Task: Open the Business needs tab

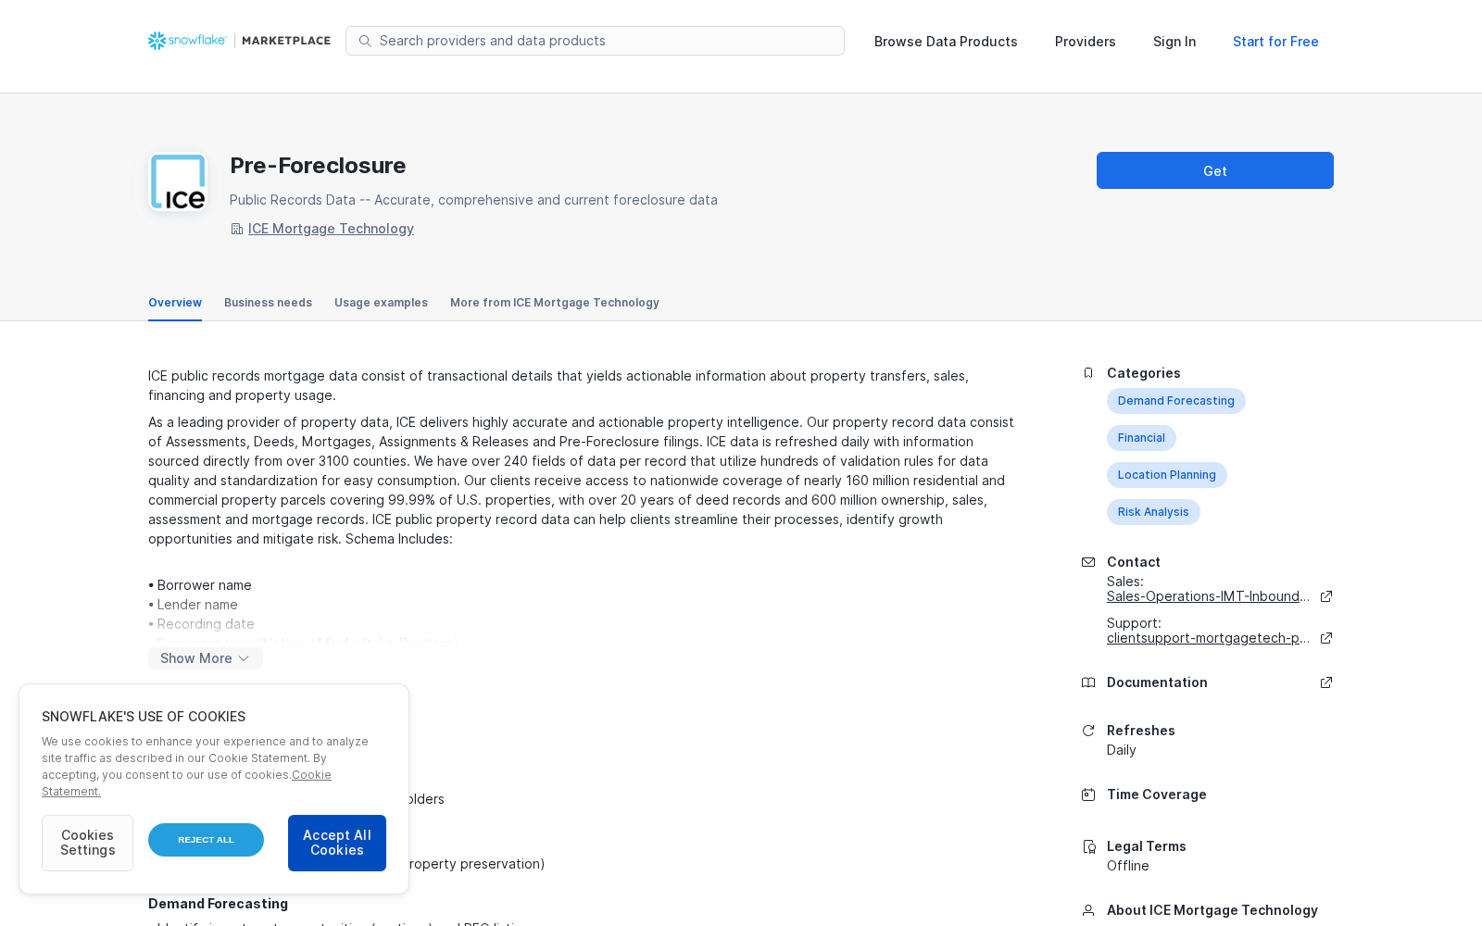Action: [268, 303]
